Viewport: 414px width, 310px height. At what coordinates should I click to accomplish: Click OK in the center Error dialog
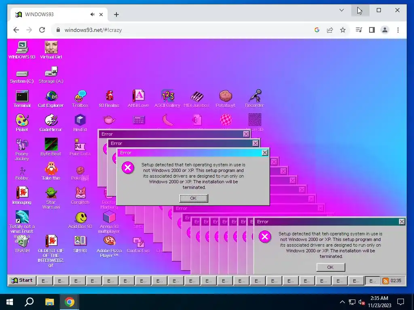click(194, 198)
